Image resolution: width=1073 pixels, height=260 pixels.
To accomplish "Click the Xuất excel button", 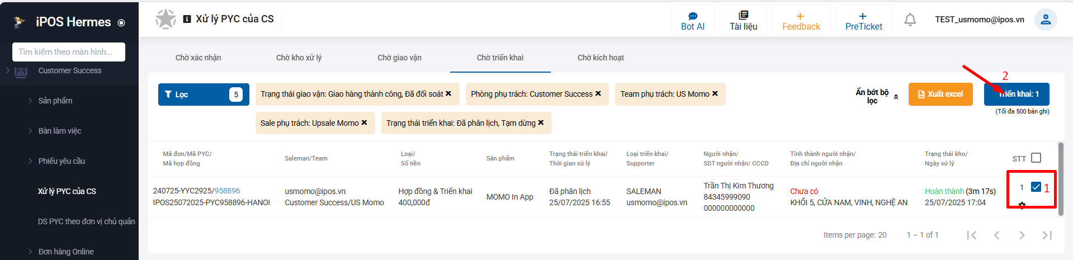I will coord(940,94).
